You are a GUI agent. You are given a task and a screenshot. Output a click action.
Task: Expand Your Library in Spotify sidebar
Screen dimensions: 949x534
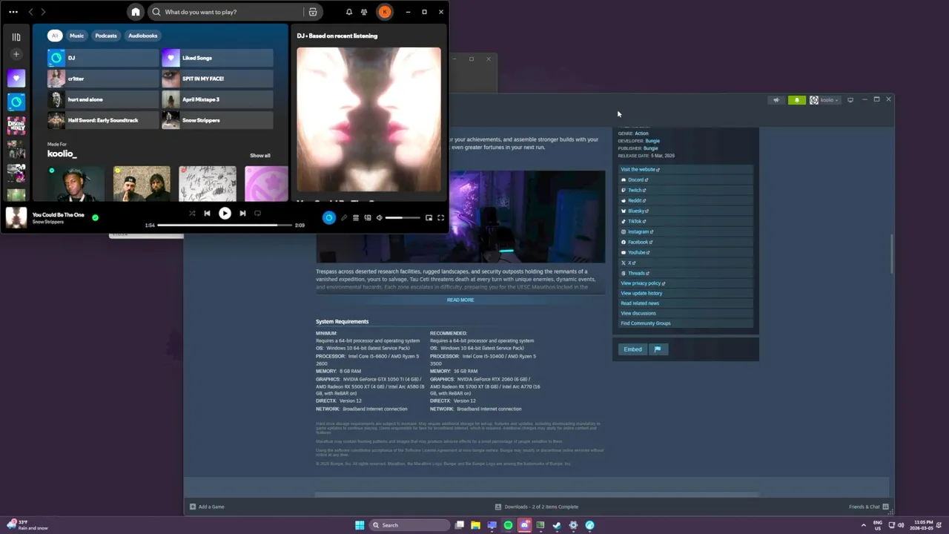tap(16, 36)
